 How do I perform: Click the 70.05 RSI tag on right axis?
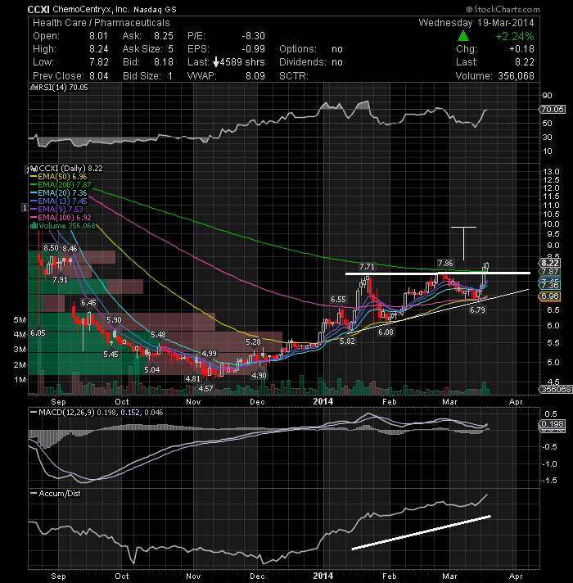(553, 110)
